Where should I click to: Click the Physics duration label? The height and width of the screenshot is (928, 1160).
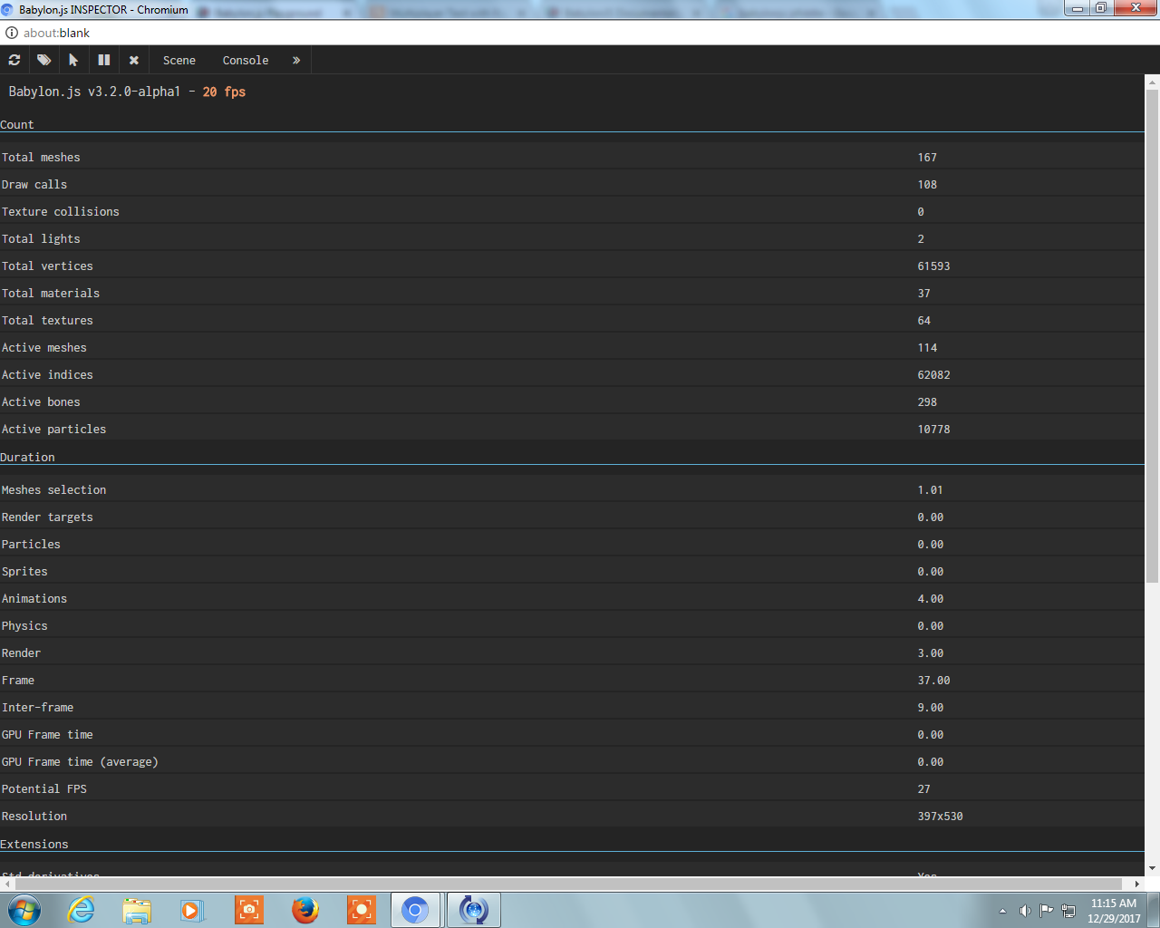(x=24, y=626)
